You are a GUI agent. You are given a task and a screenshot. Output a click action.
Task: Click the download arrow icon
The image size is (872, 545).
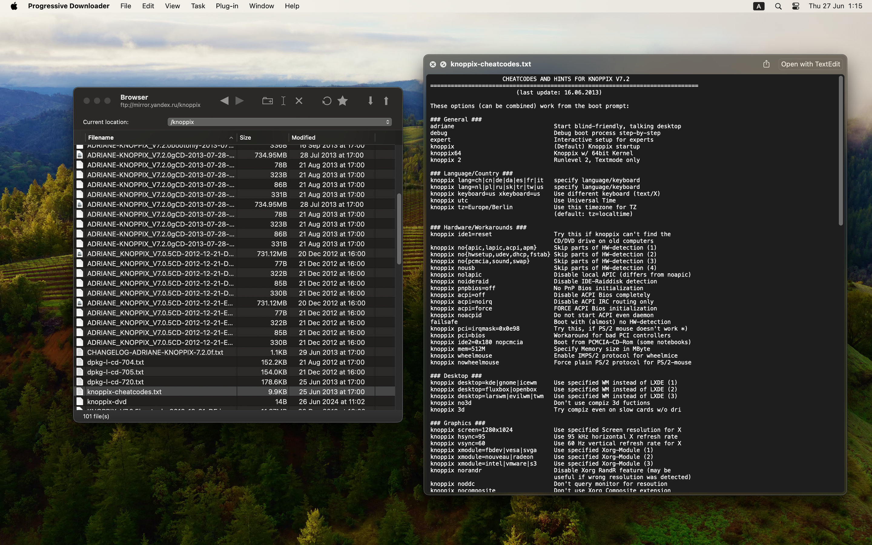(x=370, y=101)
